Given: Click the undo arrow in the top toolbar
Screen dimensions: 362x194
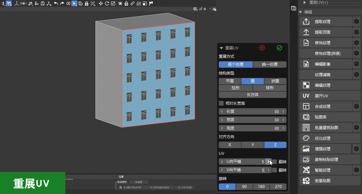Looking at the screenshot, I should click(56, 3).
